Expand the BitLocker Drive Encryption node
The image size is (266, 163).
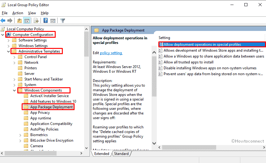(20, 141)
